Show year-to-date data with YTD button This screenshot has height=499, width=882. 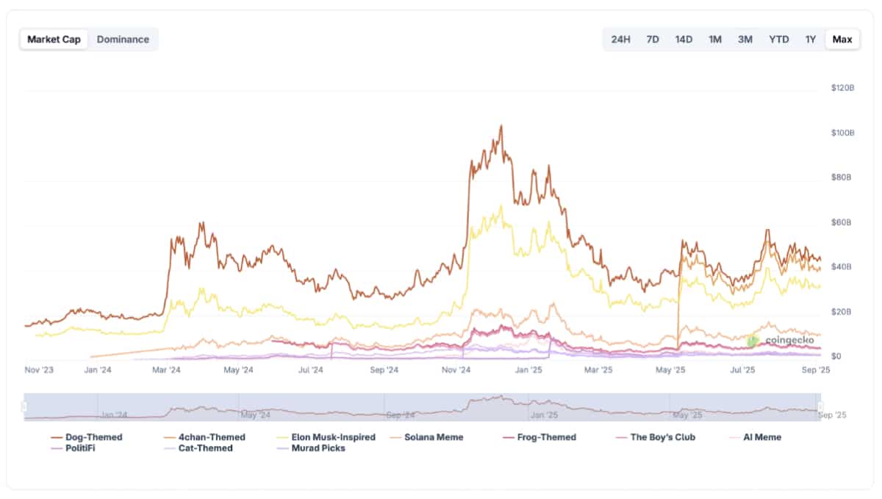[x=779, y=40]
